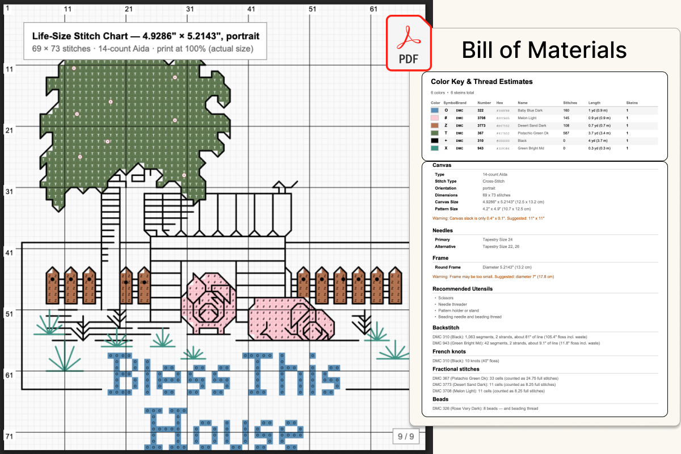
Task: Select the Melon Light pink color swatch
Action: click(435, 117)
